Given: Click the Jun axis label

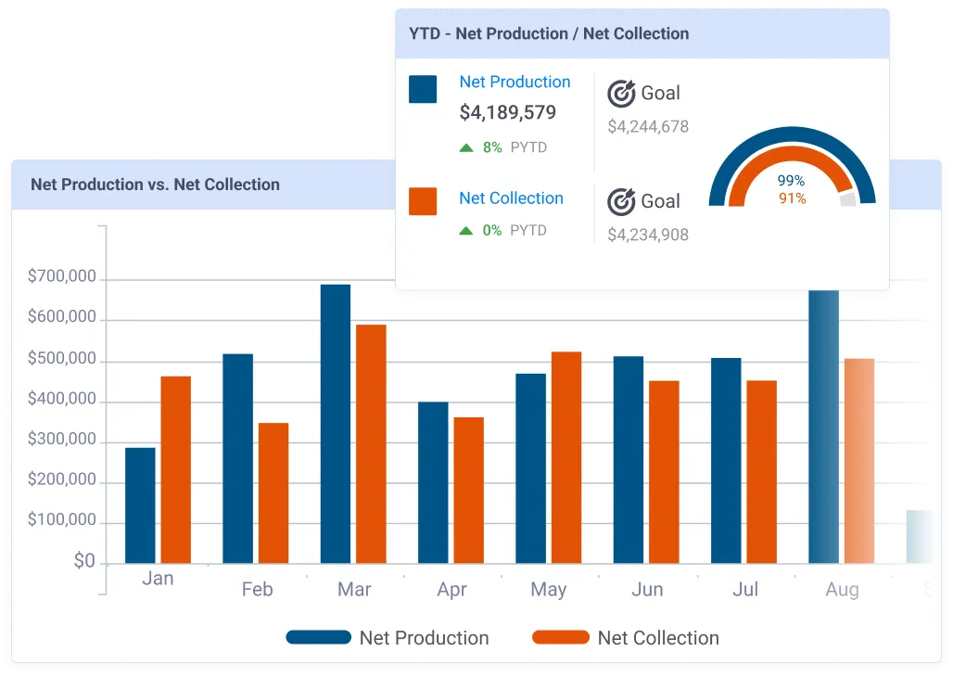Looking at the screenshot, I should pyautogui.click(x=647, y=590).
